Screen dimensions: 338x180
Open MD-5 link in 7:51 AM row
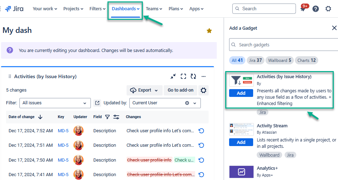[63, 145]
